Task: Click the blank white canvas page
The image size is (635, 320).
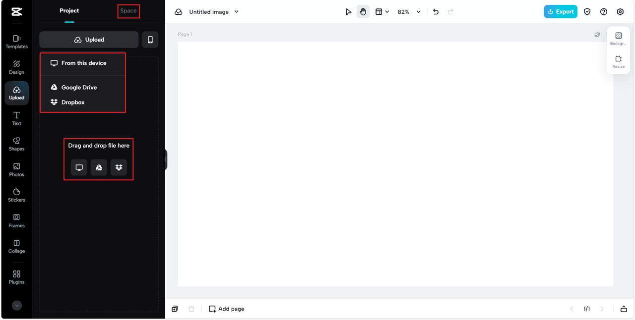Action: click(395, 164)
